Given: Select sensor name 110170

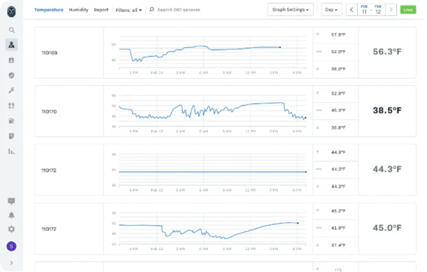Looking at the screenshot, I should (x=49, y=112).
